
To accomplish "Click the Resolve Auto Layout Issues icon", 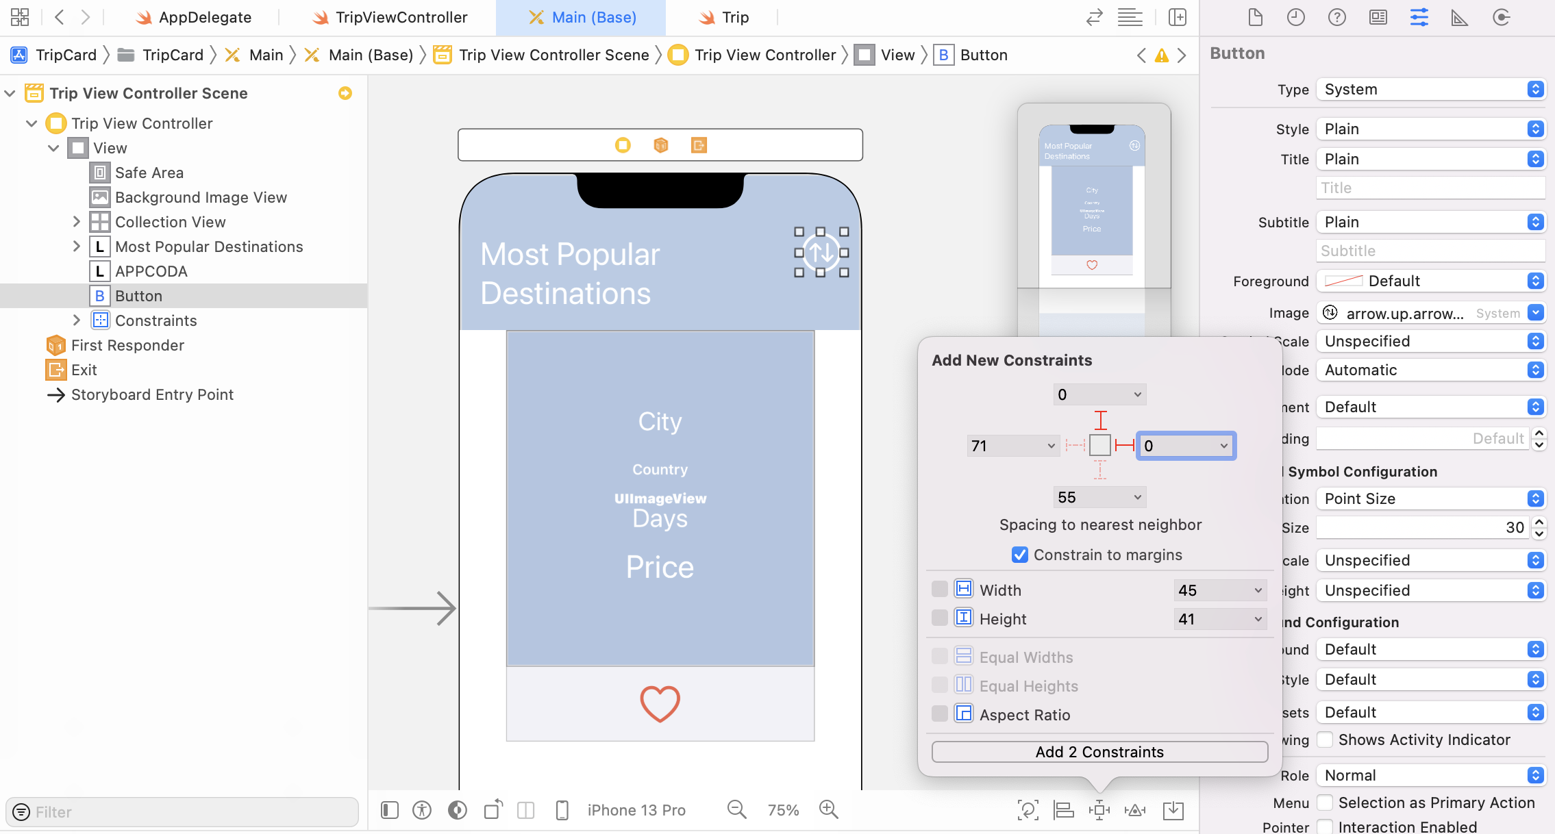I will click(1135, 810).
